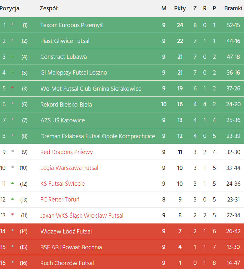This screenshot has height=269, width=244.
Task: Click the Ruch Chorzów Futsal team name
Action: (67, 263)
